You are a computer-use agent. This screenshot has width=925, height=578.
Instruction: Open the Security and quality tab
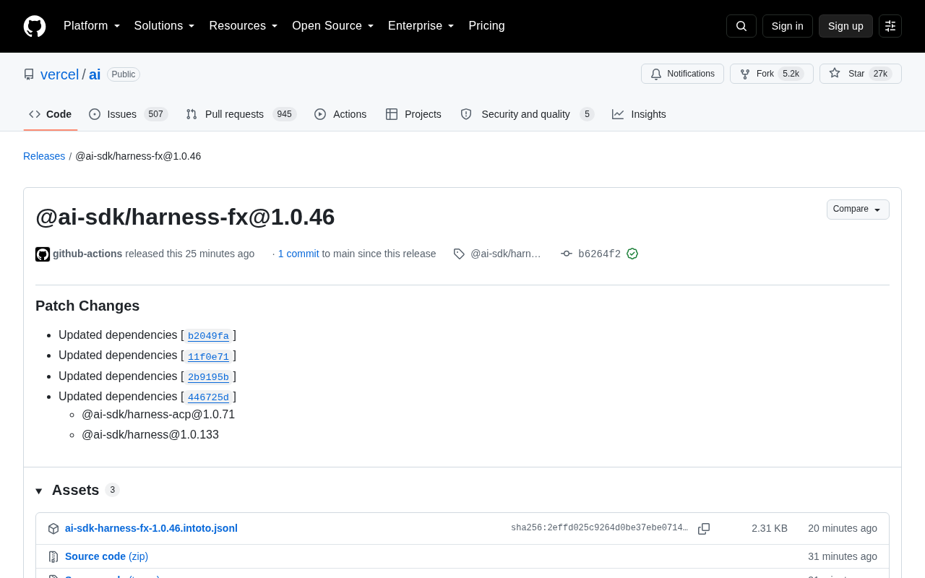(x=527, y=114)
